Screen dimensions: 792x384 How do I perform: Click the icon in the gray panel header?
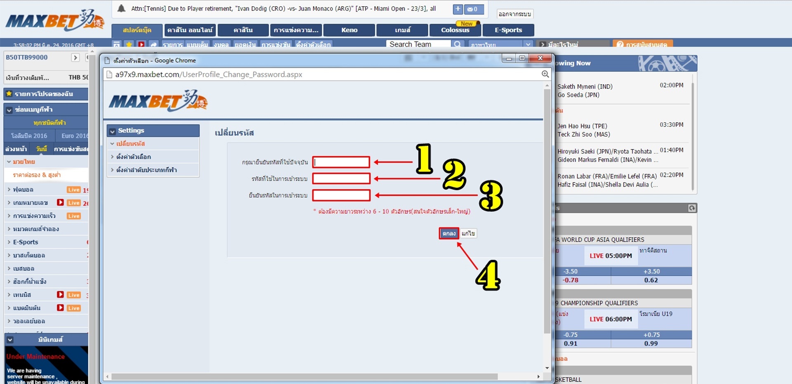pyautogui.click(x=692, y=208)
